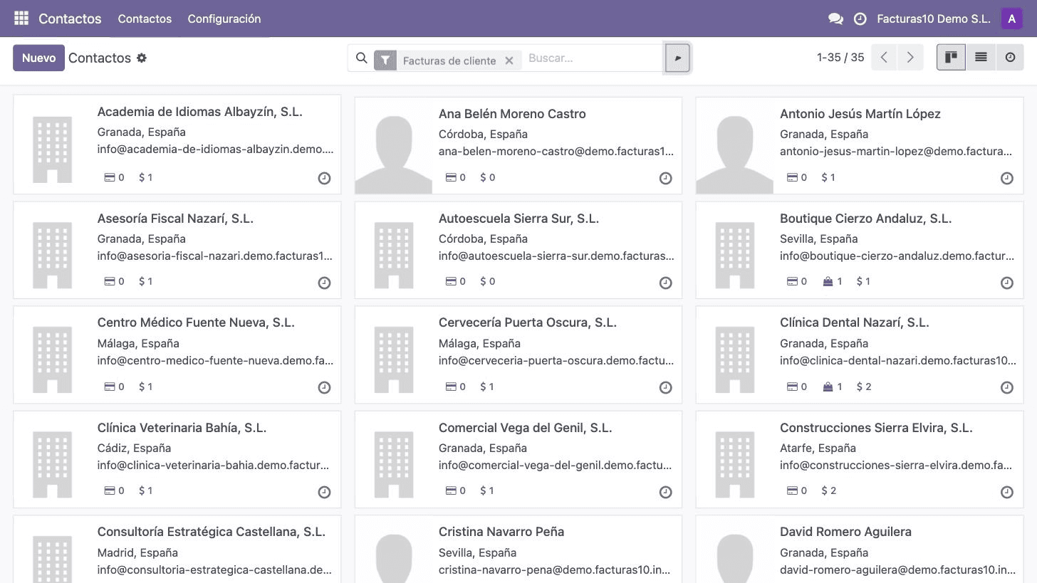Image resolution: width=1037 pixels, height=583 pixels.
Task: Remove the Facturas de cliente filter
Action: pos(509,61)
